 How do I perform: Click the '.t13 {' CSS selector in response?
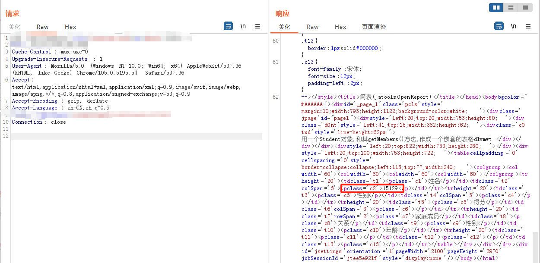(x=309, y=41)
